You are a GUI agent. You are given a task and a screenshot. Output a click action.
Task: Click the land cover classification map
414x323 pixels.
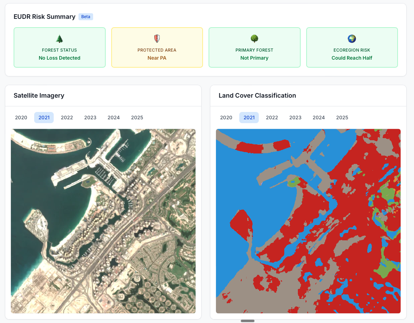308,221
